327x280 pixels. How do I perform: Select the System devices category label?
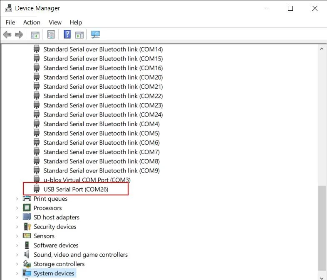[54, 273]
